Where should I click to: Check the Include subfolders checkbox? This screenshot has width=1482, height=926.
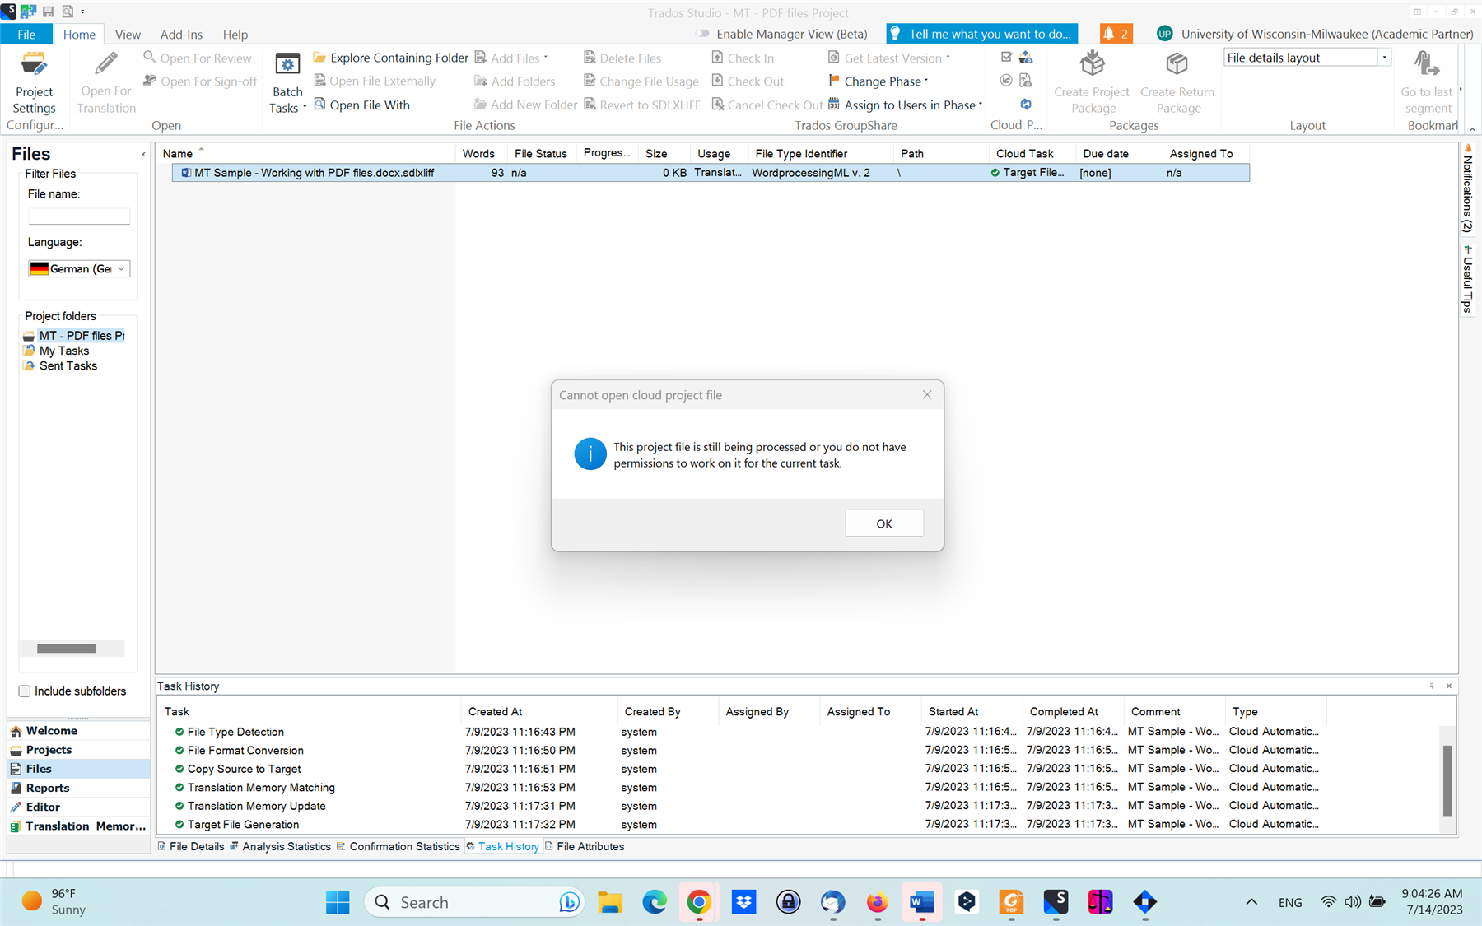tap(25, 691)
